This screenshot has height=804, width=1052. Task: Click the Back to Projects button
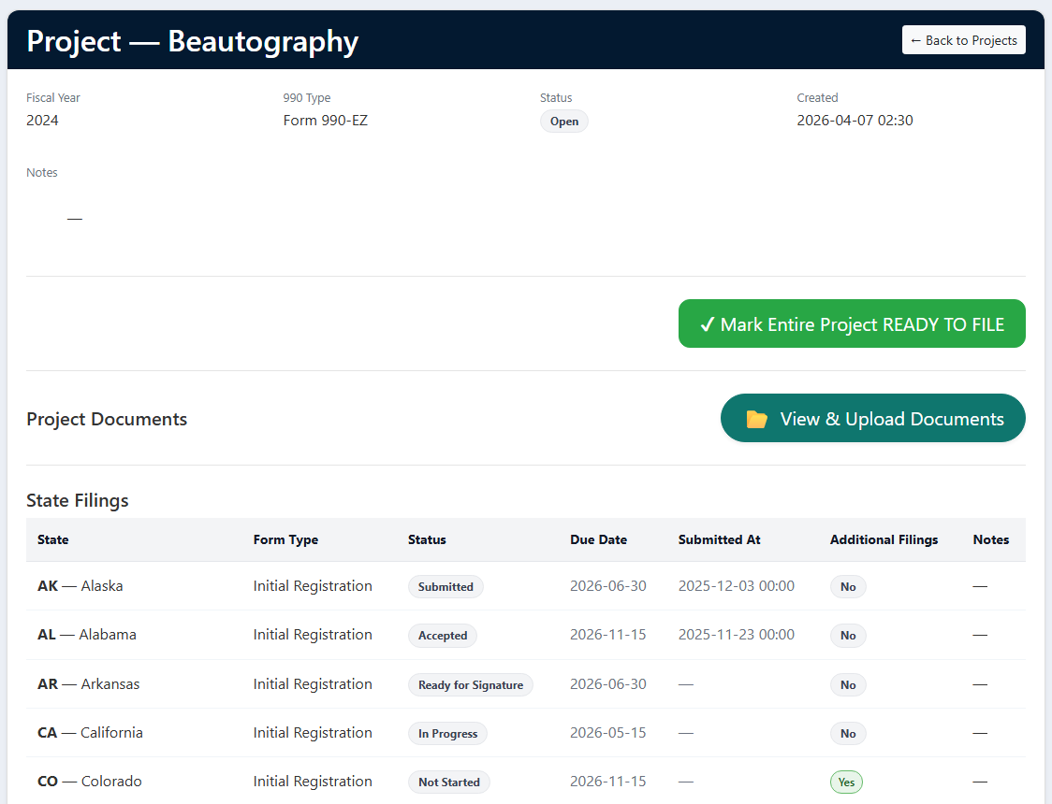963,40
